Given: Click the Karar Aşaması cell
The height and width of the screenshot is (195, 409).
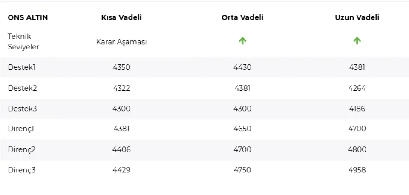Looking at the screenshot, I should 121,42.
